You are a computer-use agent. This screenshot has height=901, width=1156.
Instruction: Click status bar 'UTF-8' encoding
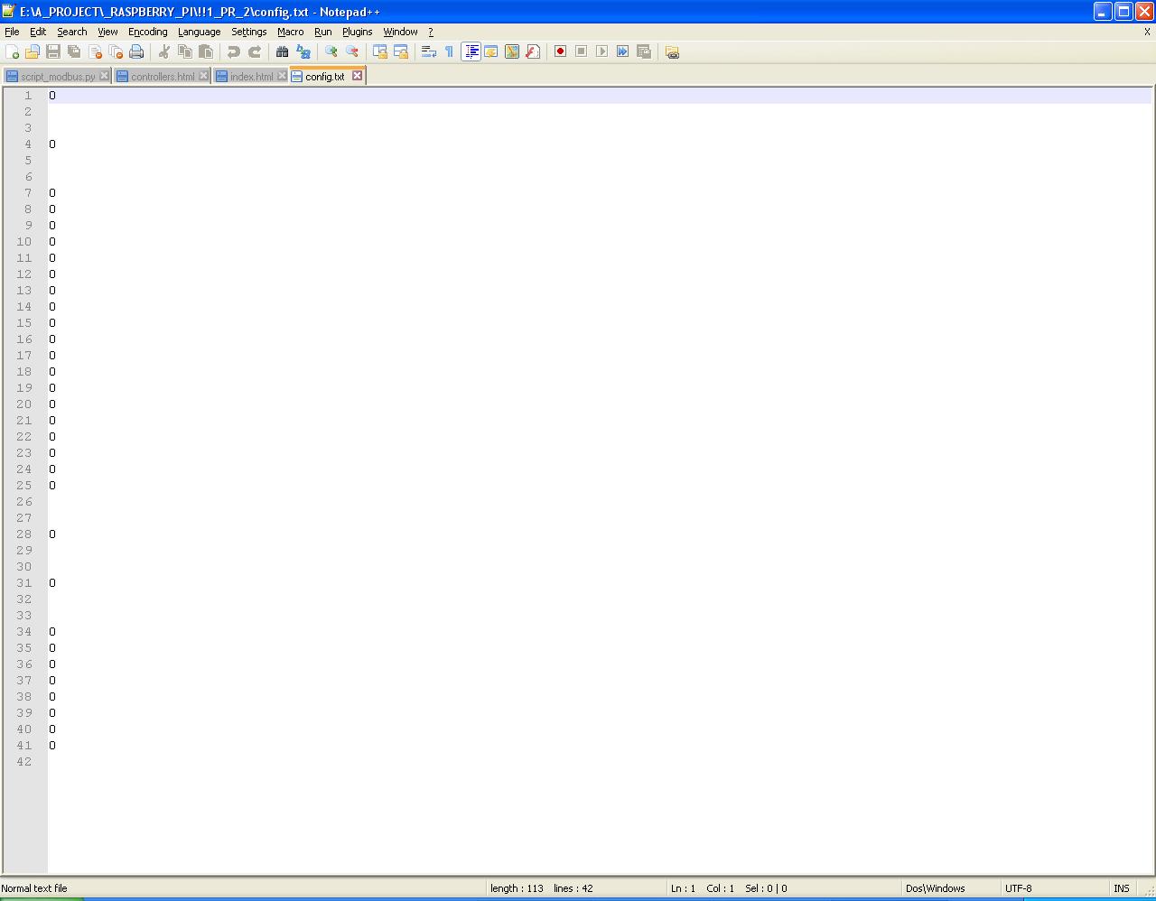(1018, 888)
